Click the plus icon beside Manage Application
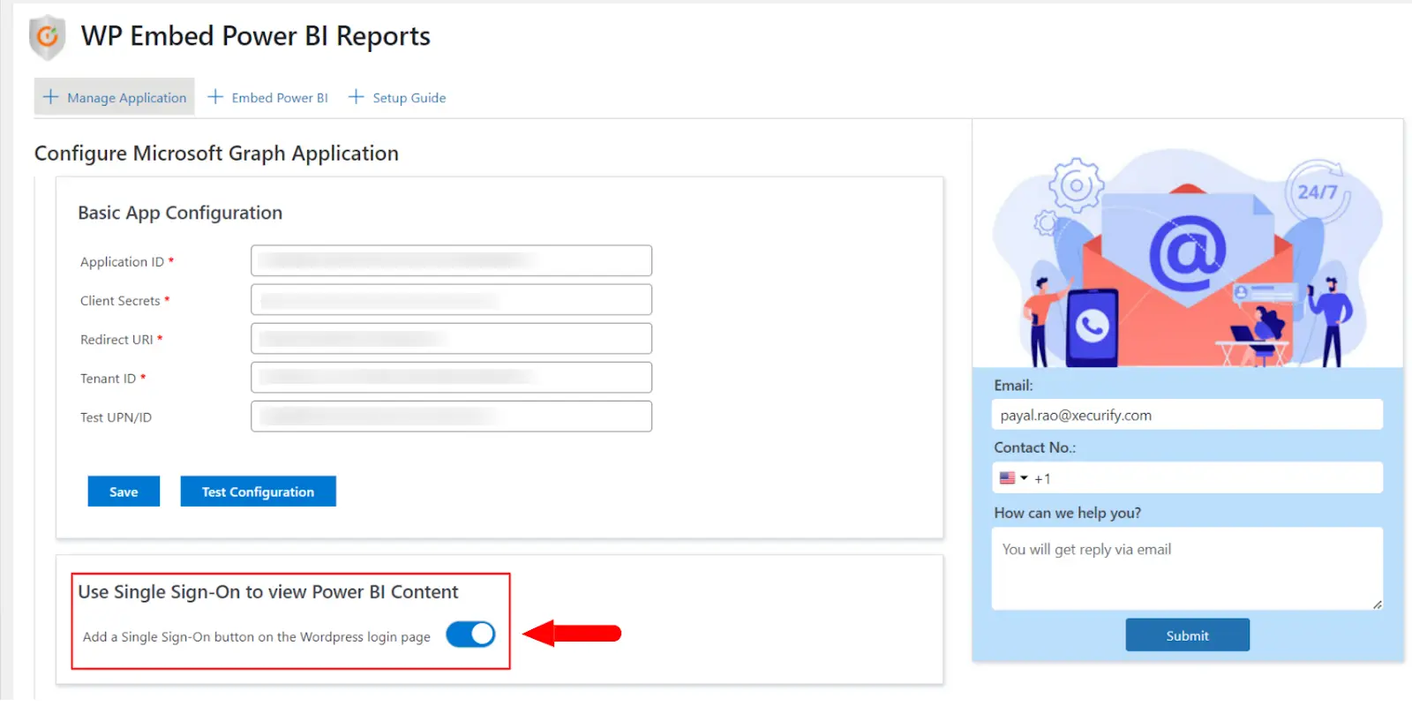This screenshot has width=1412, height=721. 51,97
